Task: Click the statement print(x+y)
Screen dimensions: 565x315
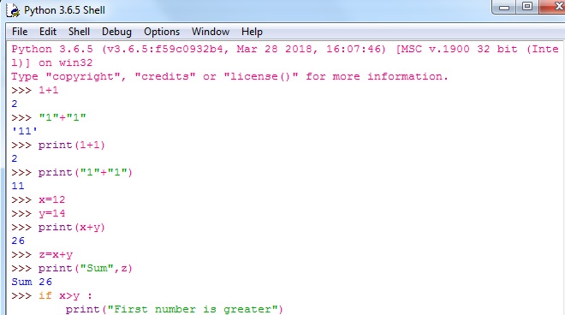Action: [x=72, y=227]
